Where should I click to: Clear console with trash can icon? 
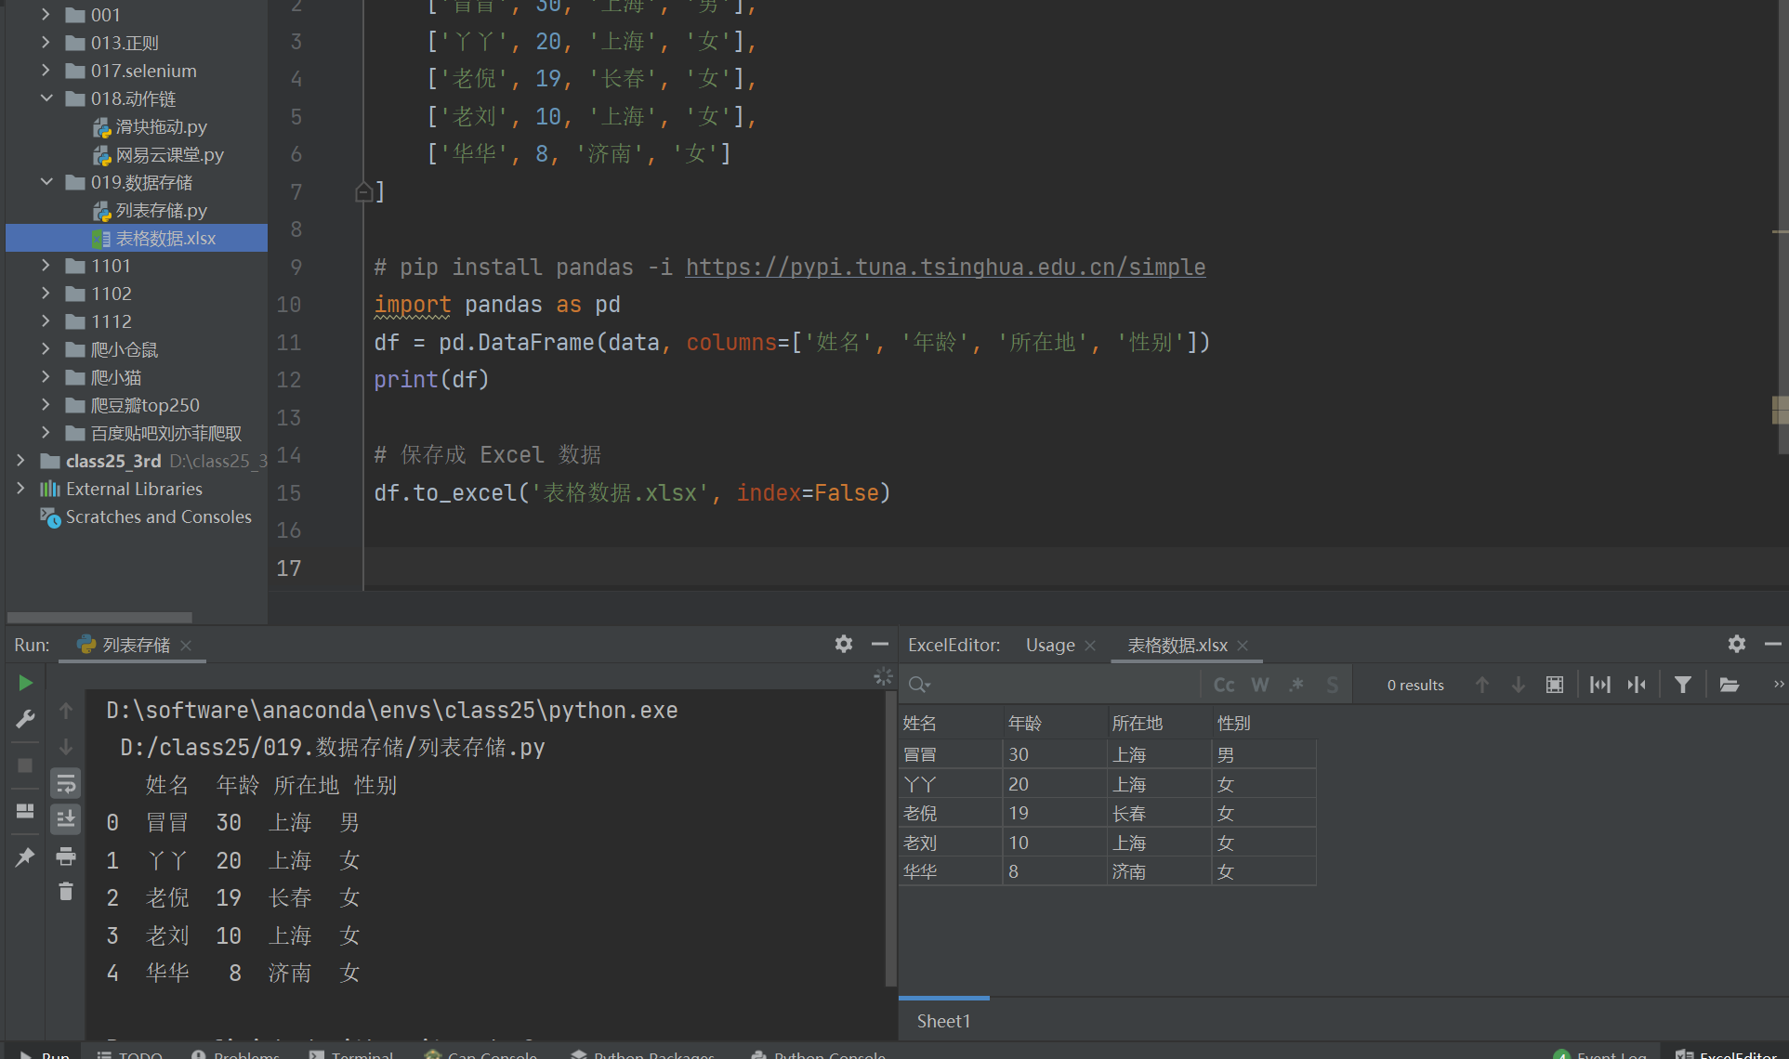point(66,892)
